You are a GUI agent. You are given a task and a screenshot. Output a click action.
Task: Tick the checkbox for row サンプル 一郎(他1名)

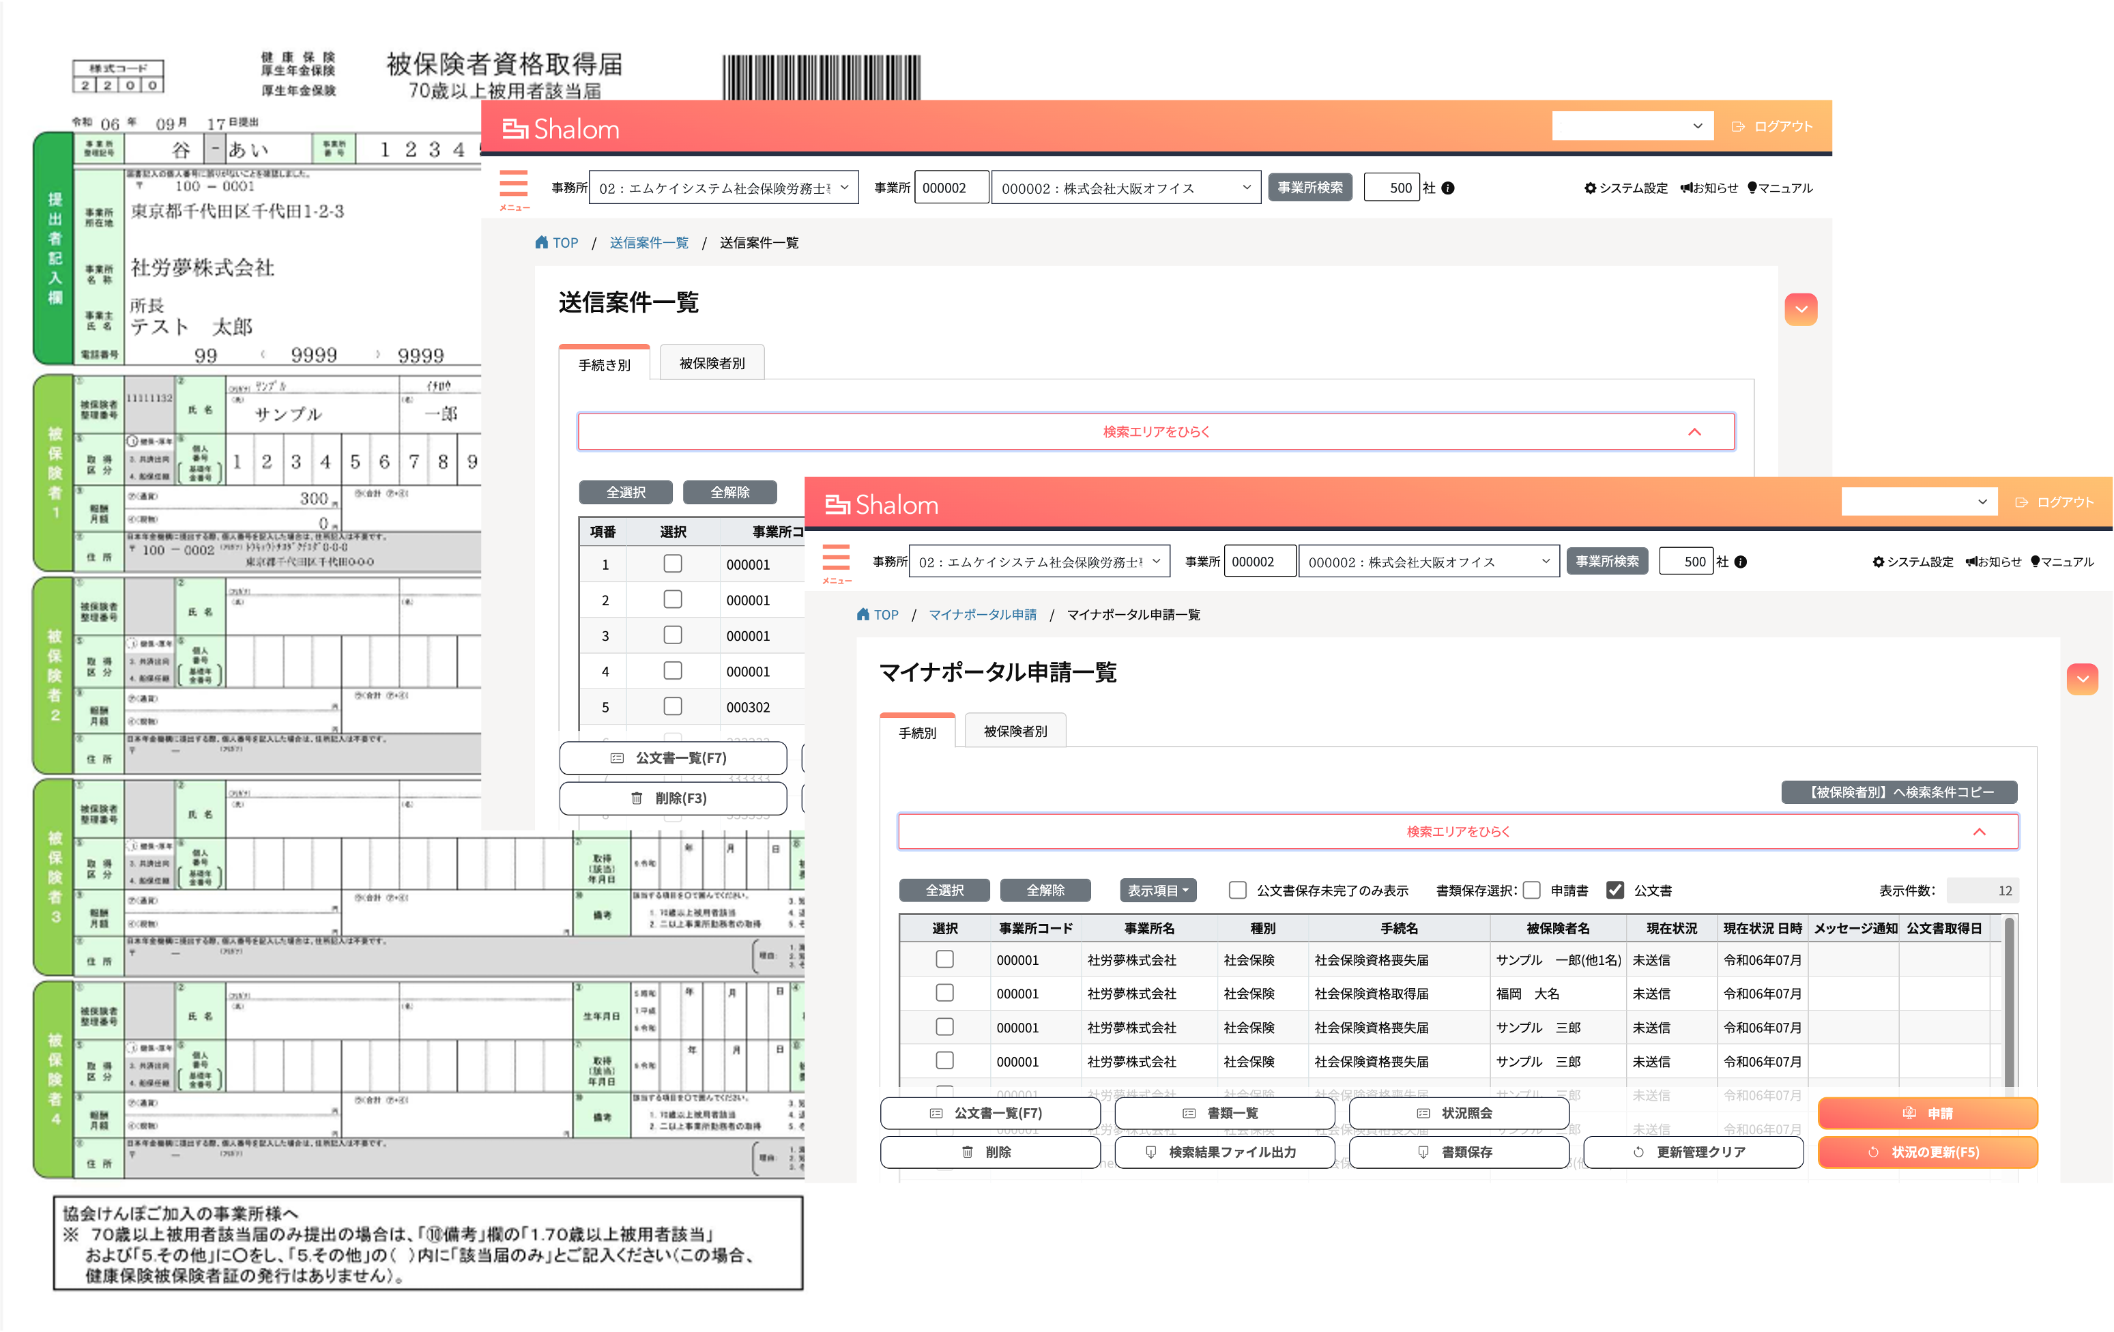(944, 959)
